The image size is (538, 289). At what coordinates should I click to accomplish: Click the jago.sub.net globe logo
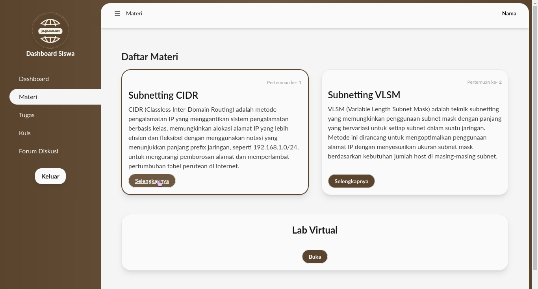point(50,31)
